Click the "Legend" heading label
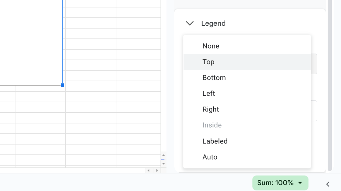Image resolution: width=341 pixels, height=191 pixels. 213,23
